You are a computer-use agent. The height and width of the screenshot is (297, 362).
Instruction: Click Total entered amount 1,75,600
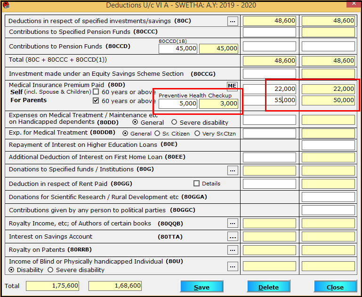pyautogui.click(x=52, y=286)
